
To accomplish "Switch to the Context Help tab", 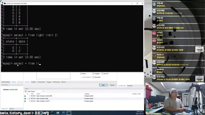I will pyautogui.click(x=122, y=86).
